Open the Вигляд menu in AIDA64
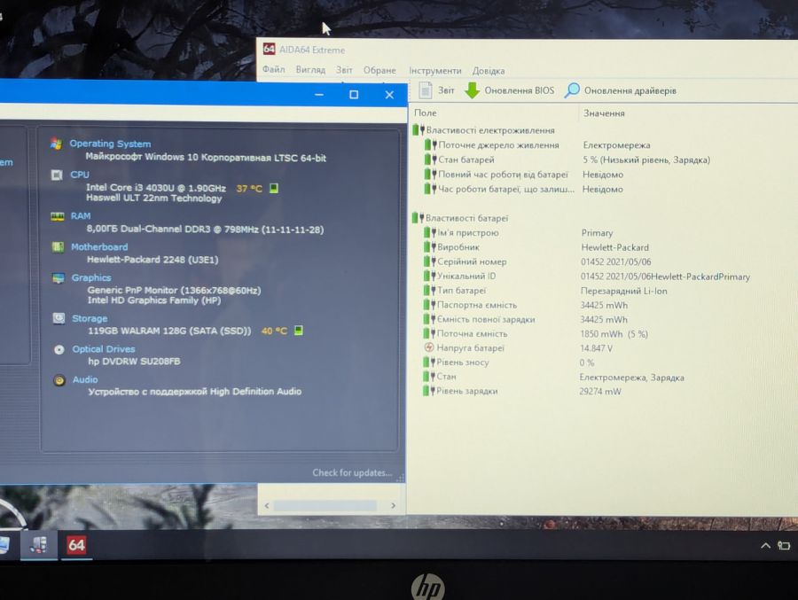Viewport: 798px width, 600px height. pos(310,70)
